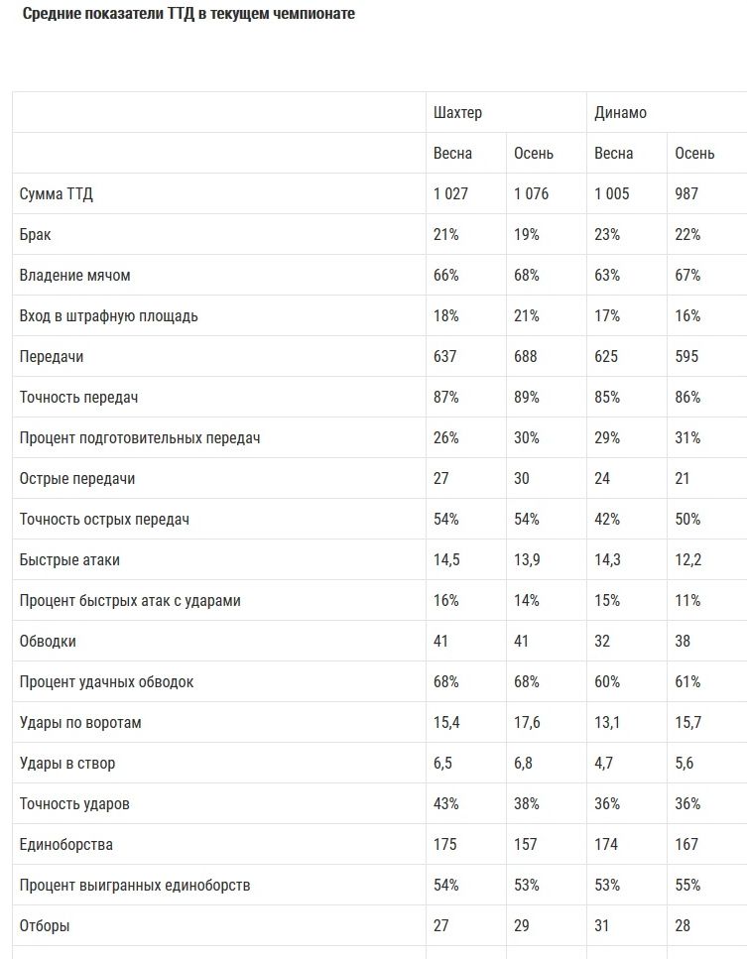Click the Брак row label
Image resolution: width=747 pixels, height=959 pixels.
36,235
